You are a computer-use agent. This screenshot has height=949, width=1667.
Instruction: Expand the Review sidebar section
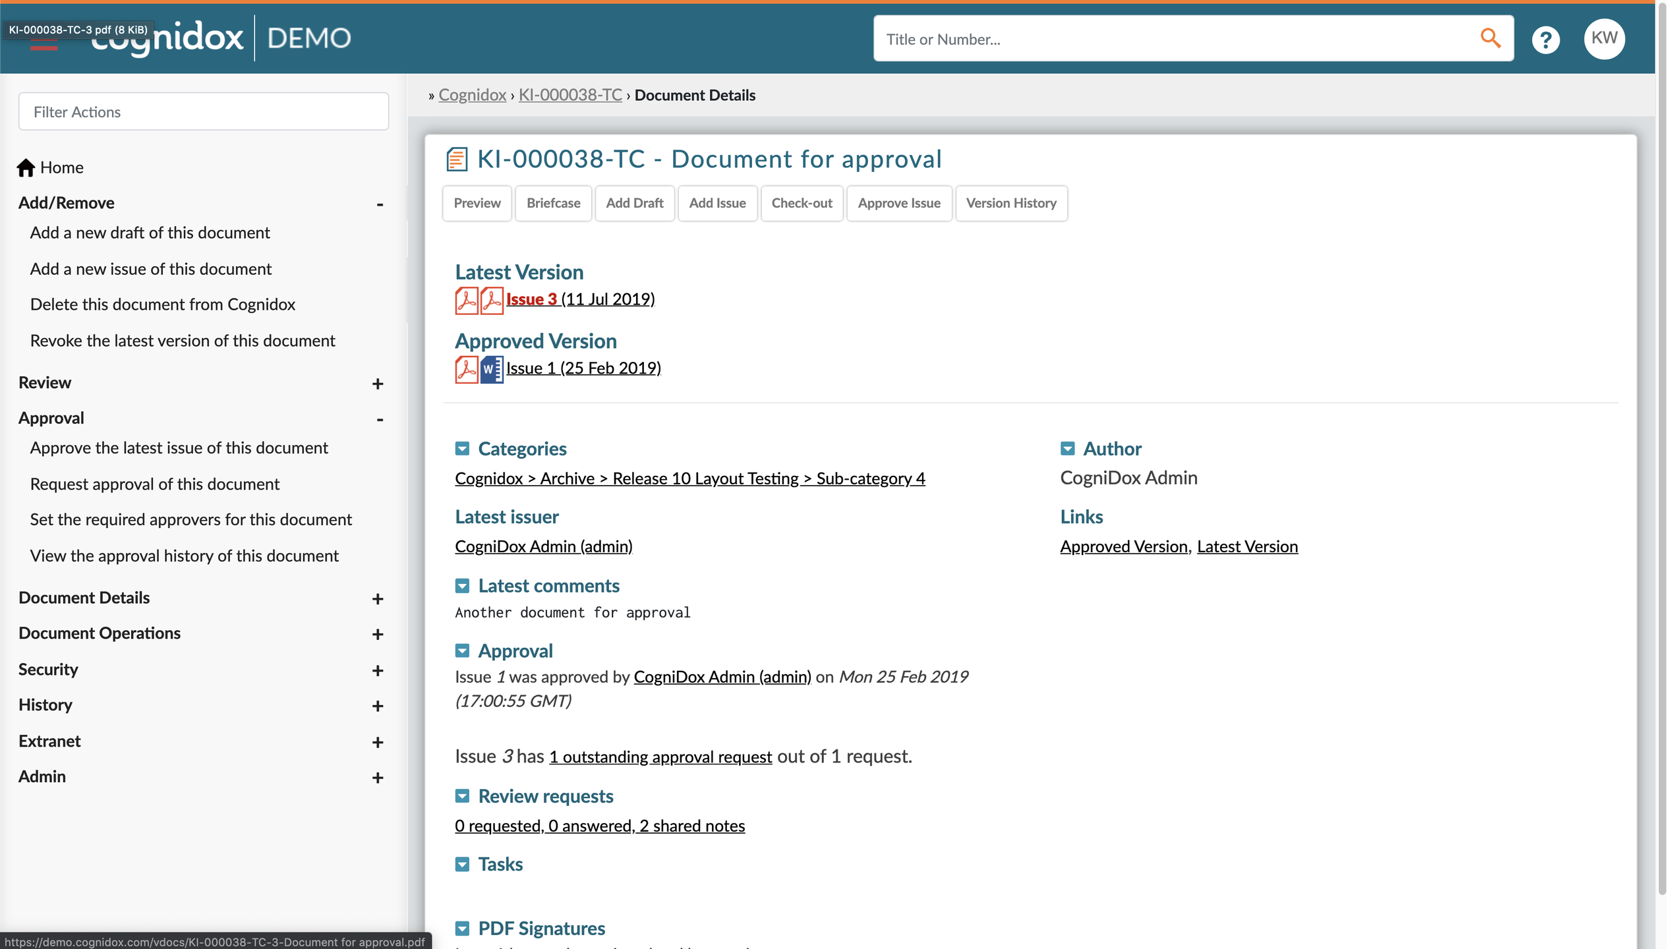[377, 384]
